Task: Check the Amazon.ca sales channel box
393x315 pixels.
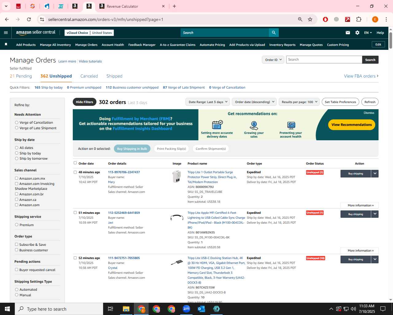Action: point(17,199)
